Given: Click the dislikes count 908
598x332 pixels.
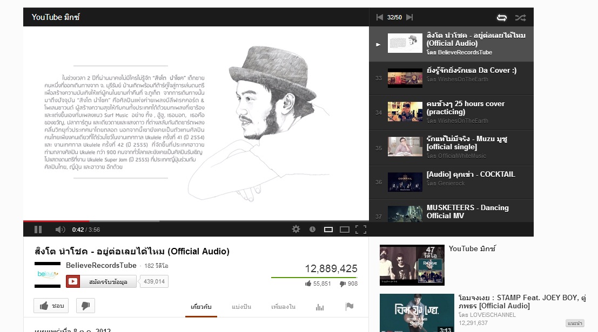Looking at the screenshot, I should coord(349,283).
